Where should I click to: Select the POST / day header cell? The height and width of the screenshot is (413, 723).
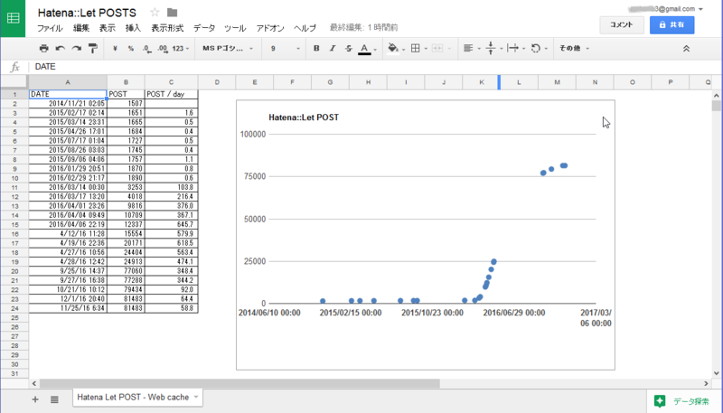pos(171,94)
